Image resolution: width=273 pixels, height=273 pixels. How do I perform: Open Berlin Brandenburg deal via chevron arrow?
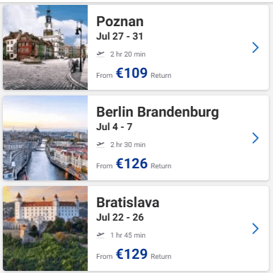click(x=255, y=138)
